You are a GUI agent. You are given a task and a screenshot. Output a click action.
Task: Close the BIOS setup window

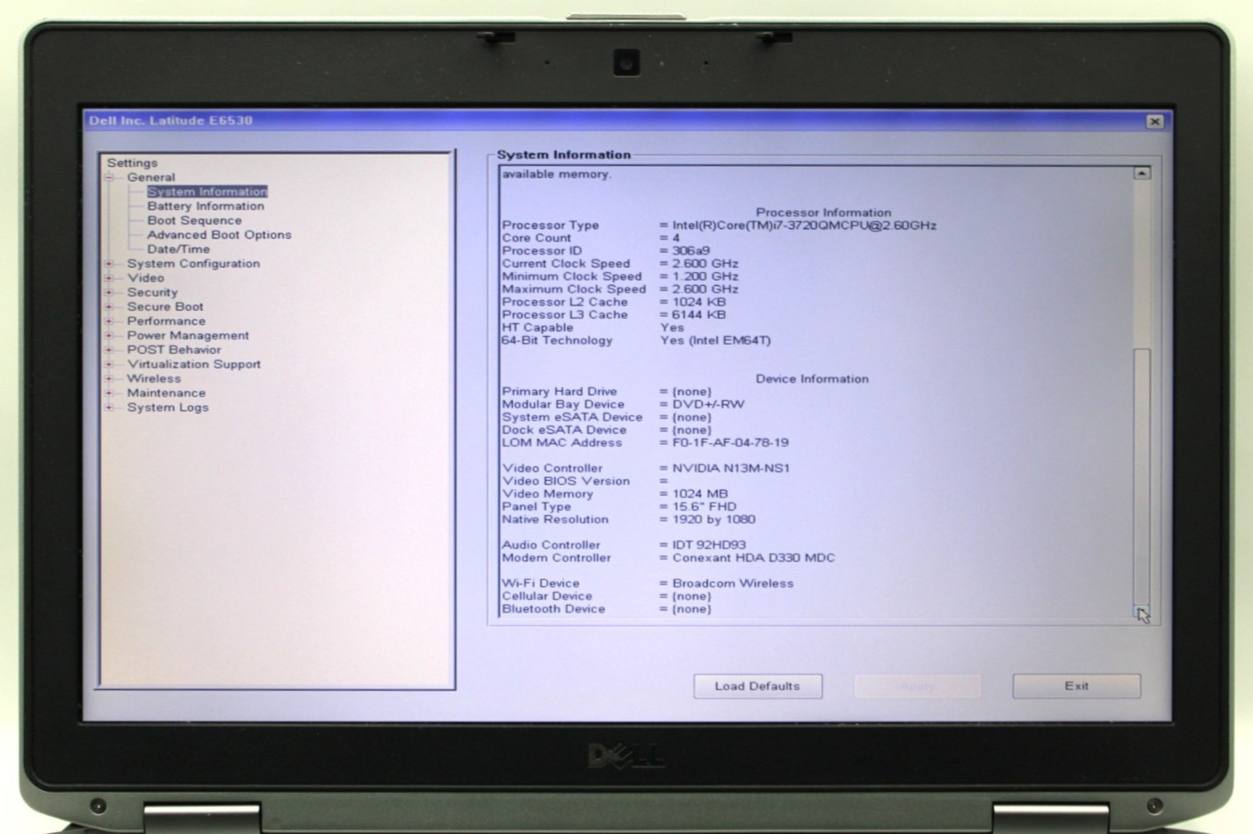[x=1155, y=121]
